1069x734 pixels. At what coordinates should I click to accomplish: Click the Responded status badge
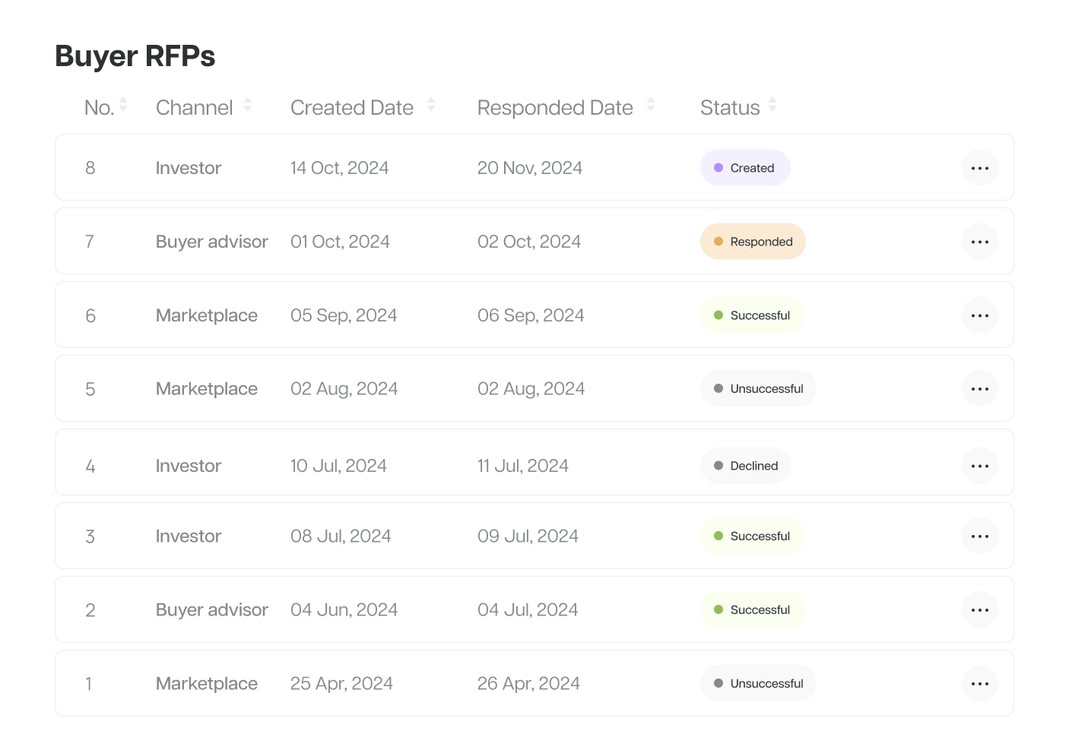[x=753, y=242]
